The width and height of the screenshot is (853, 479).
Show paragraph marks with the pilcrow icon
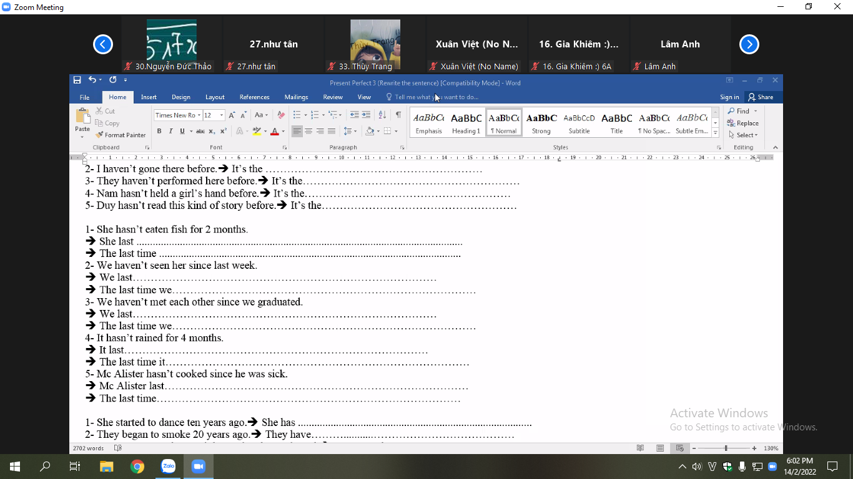[398, 115]
